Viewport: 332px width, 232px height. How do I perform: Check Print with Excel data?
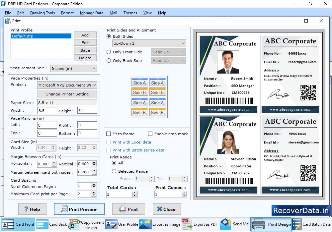click(109, 142)
